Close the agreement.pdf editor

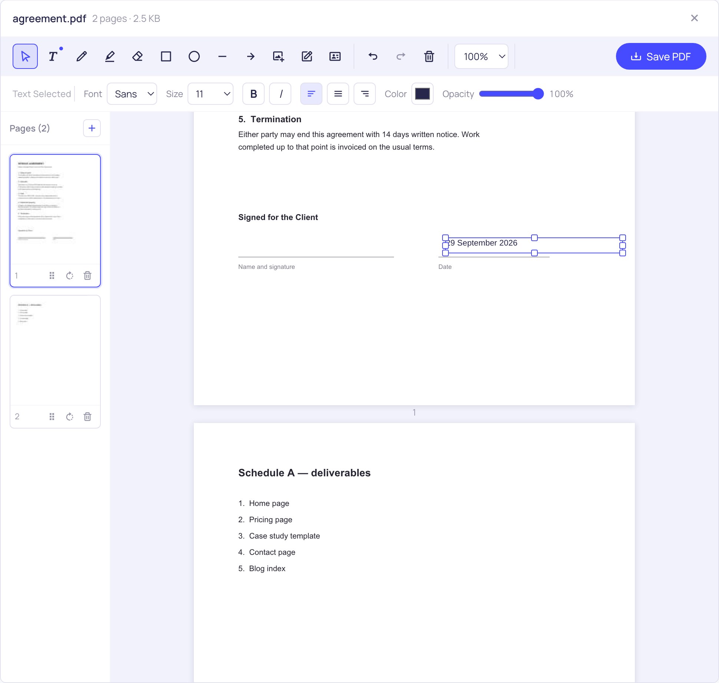tap(695, 18)
